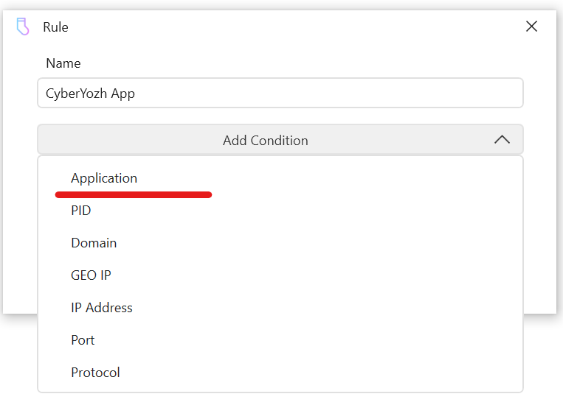Viewport: 563px width, 405px height.
Task: Click the 'Rule' window title text
Action: pos(55,27)
